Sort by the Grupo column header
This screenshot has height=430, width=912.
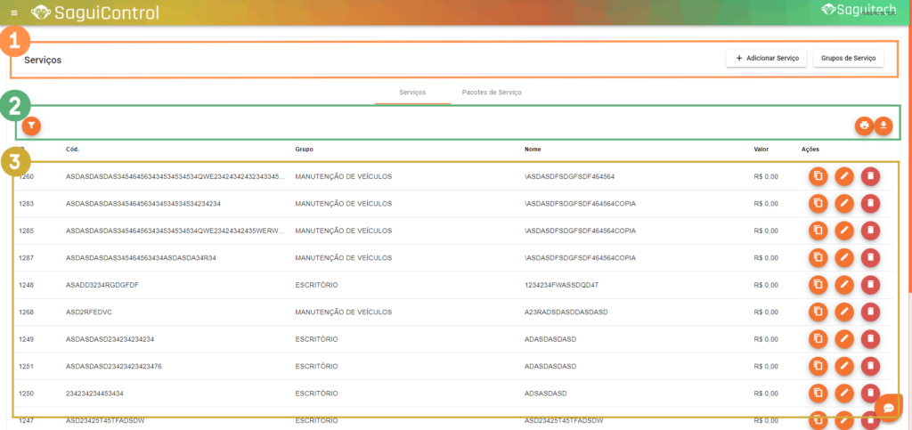304,149
